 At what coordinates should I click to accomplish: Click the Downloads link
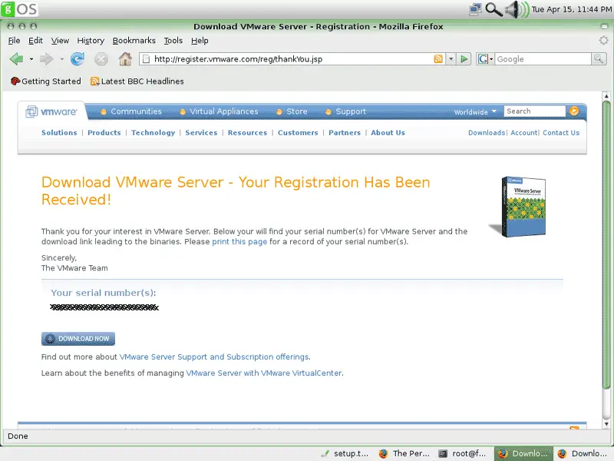click(x=487, y=132)
